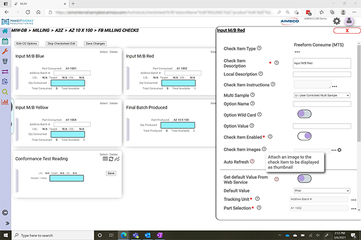The height and width of the screenshot is (240, 361).
Task: Open ellipsis beside Check Item Images
Action: pos(334,150)
